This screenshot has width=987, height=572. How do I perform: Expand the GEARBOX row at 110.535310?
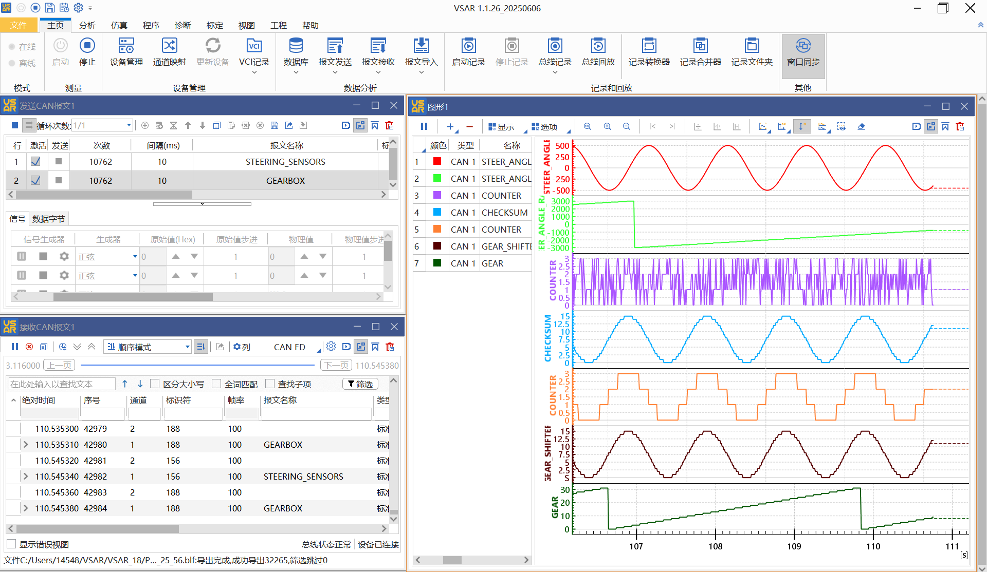pos(26,444)
